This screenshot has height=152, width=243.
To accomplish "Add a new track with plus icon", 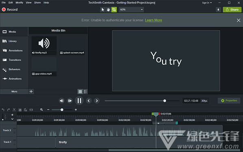I will click(x=12, y=115).
